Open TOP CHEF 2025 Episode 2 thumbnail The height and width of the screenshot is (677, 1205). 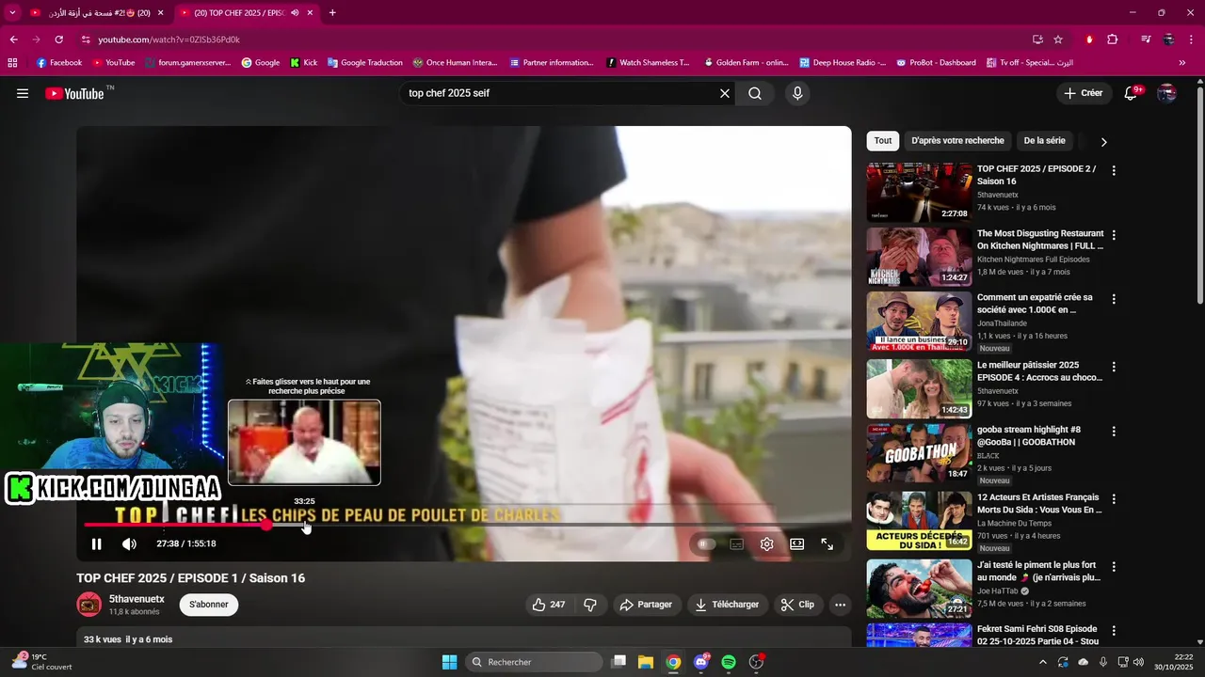click(x=919, y=193)
